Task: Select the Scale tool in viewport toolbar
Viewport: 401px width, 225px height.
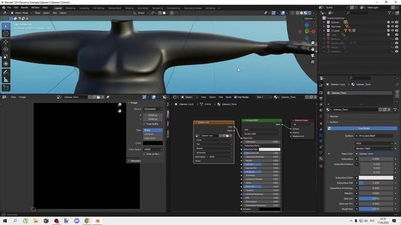Action: 6,57
